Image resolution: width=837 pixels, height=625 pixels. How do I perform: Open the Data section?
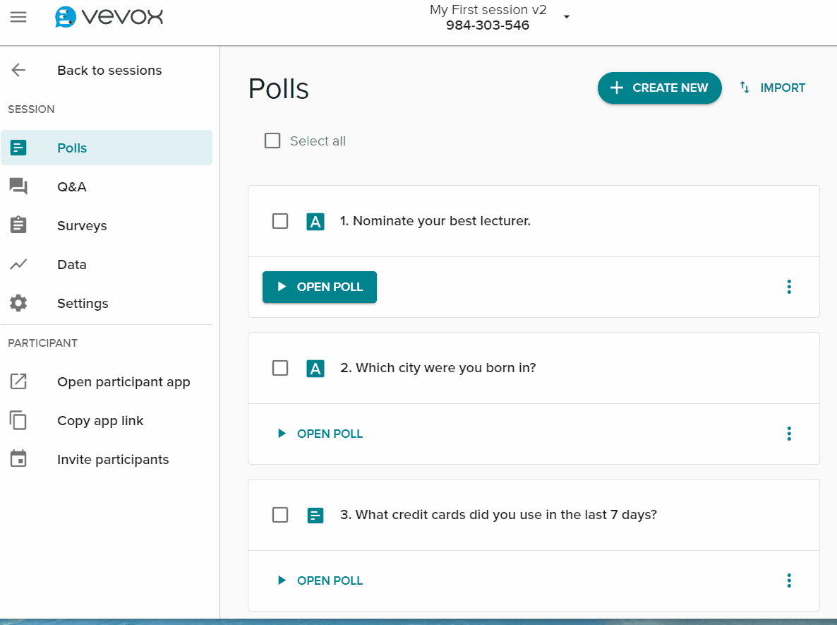[x=107, y=264]
